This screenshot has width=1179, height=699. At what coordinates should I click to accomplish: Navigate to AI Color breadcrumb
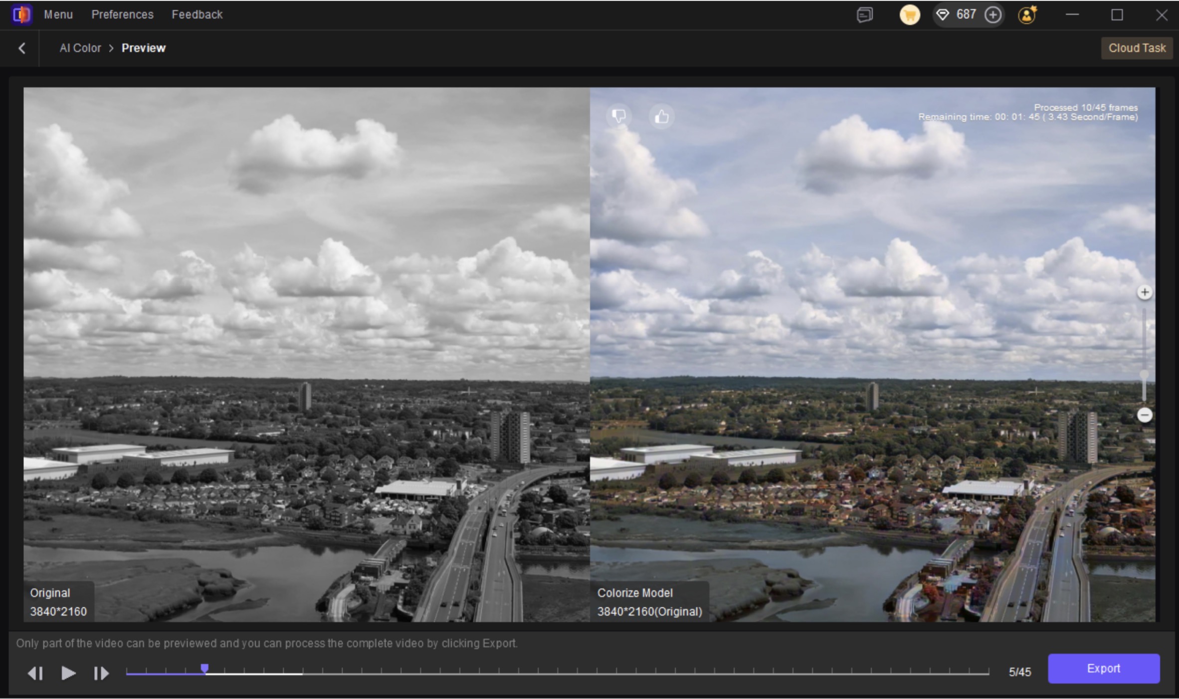pyautogui.click(x=80, y=48)
